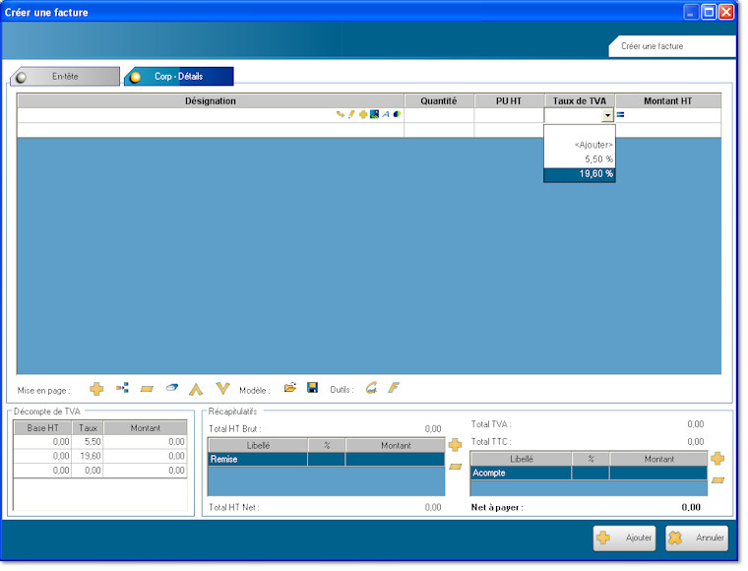Open a model with the folder icon

pos(290,389)
